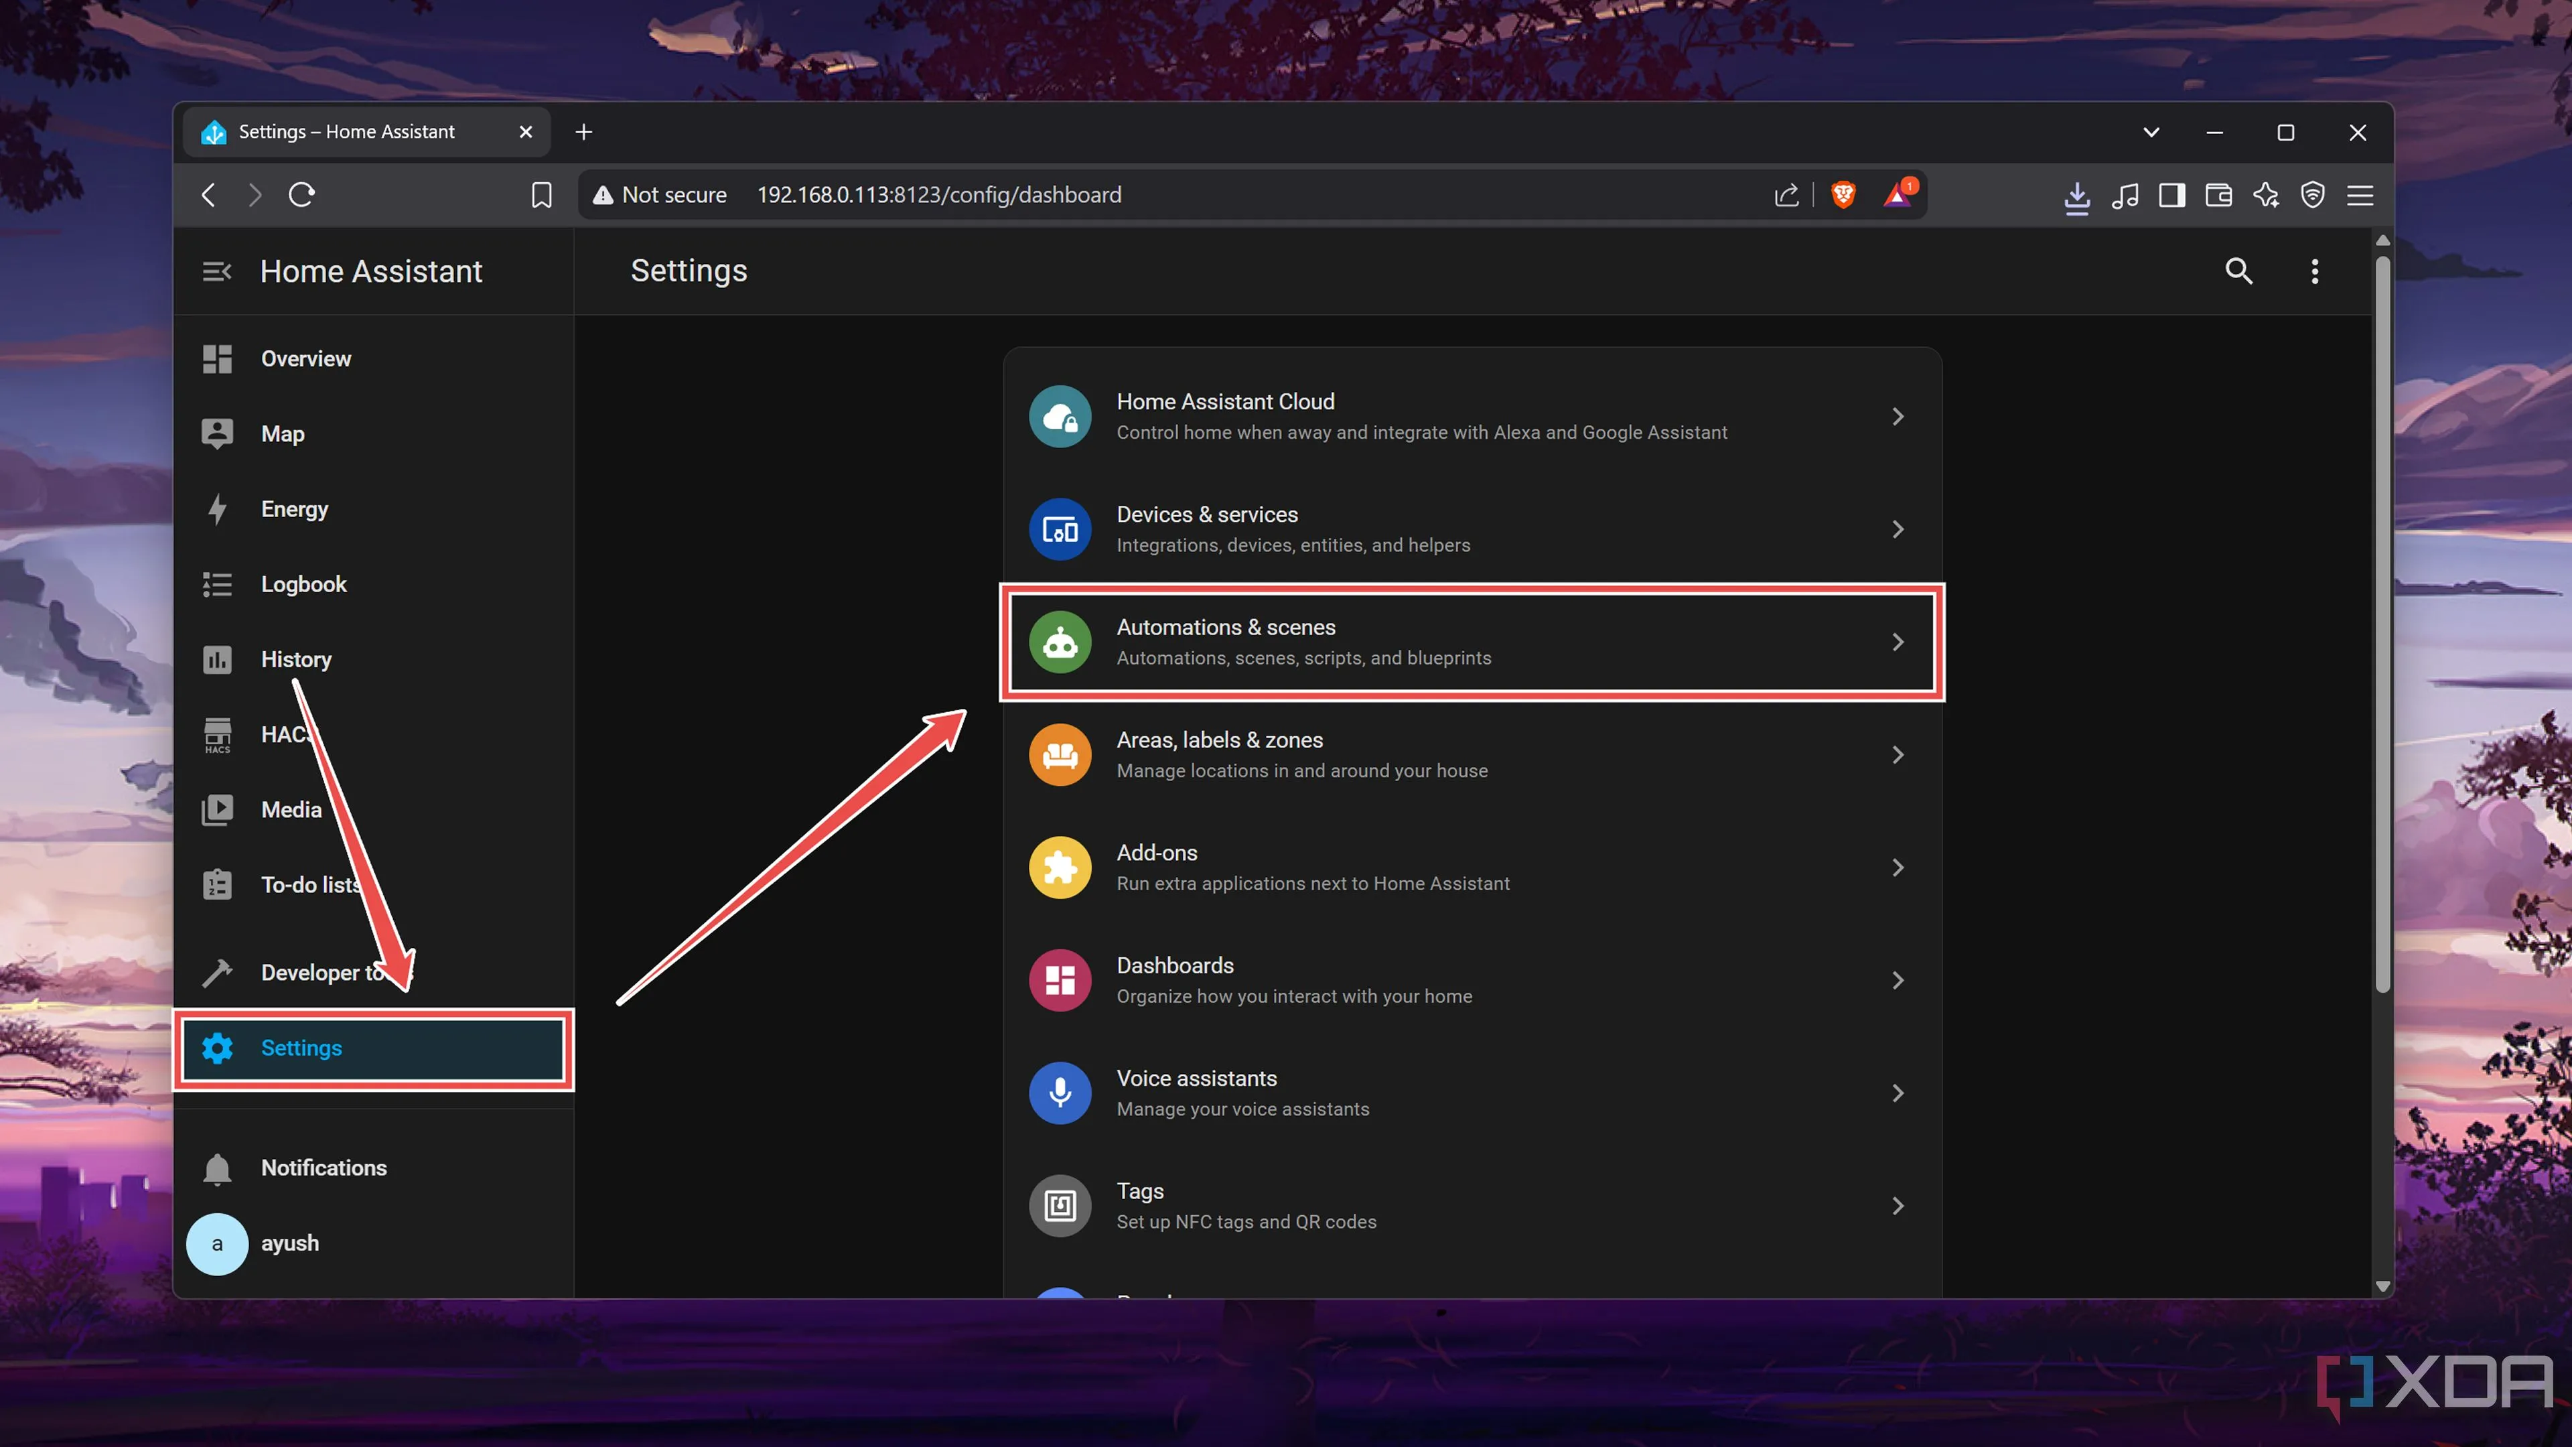Screen dimensions: 2572x1447
Task: Open the ayush user profile
Action: tap(289, 1243)
